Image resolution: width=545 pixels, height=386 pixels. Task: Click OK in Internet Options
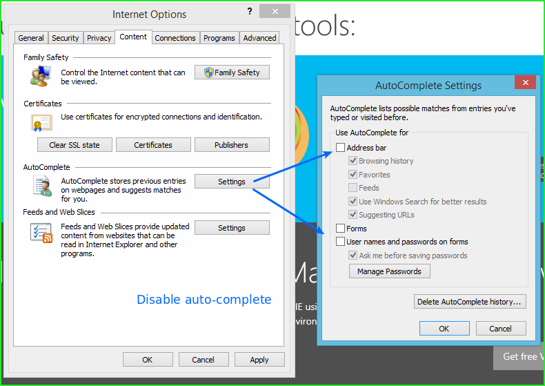pyautogui.click(x=148, y=360)
